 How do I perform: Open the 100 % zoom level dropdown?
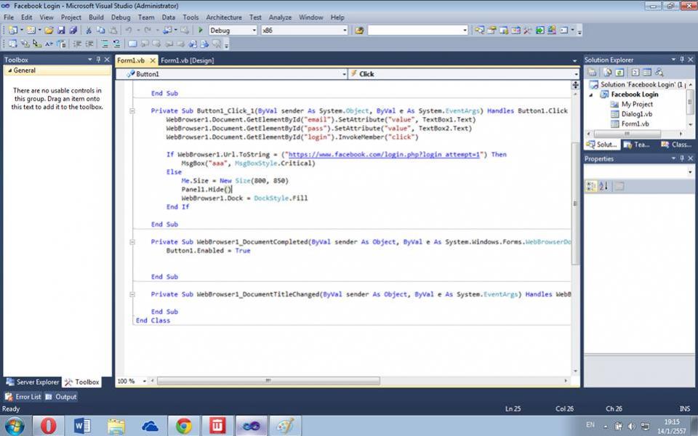144,381
